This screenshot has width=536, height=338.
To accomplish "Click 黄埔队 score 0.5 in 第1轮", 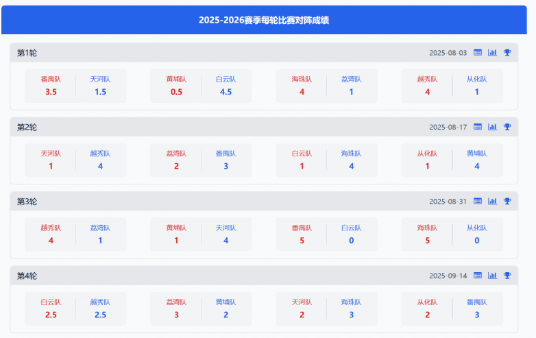I will pyautogui.click(x=176, y=92).
